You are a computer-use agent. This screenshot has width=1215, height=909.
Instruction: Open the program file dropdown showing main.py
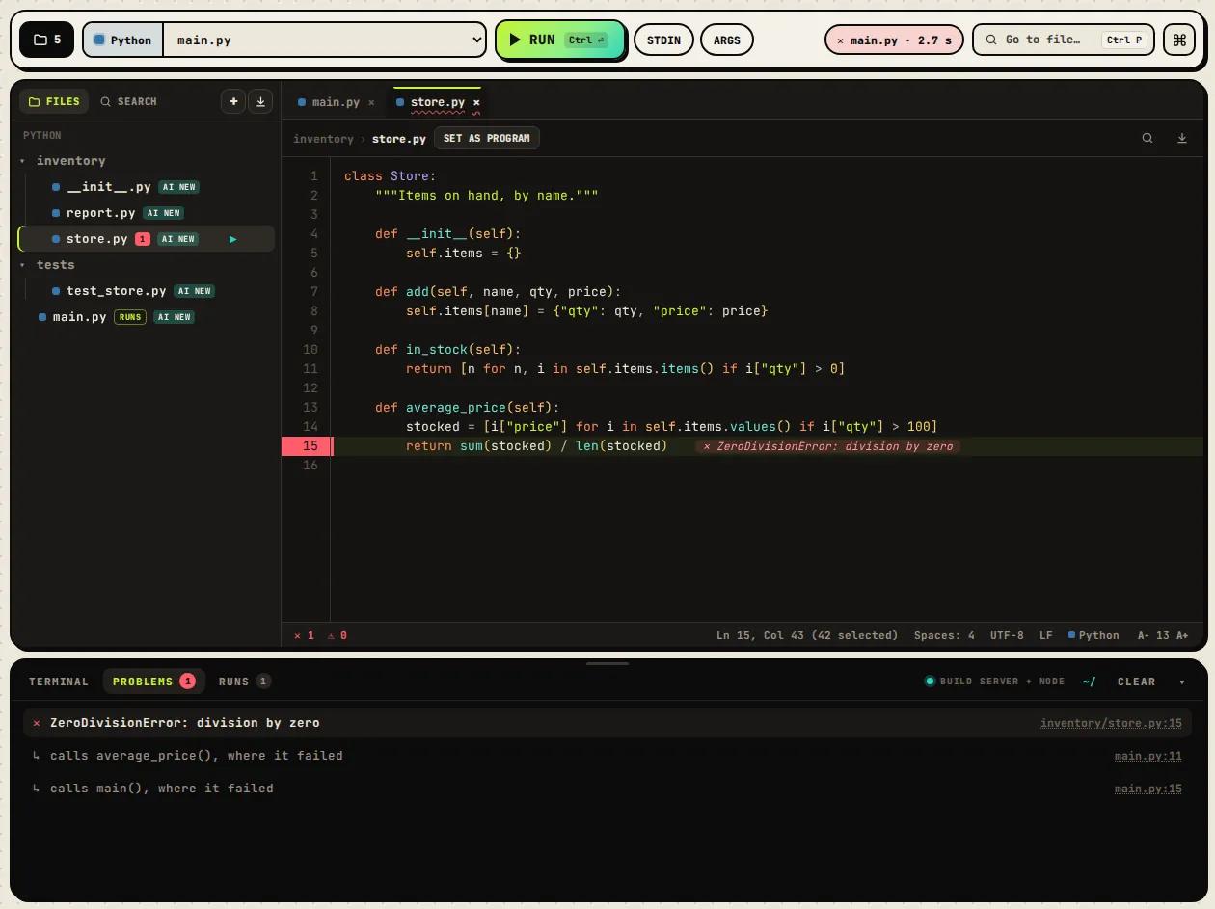324,40
